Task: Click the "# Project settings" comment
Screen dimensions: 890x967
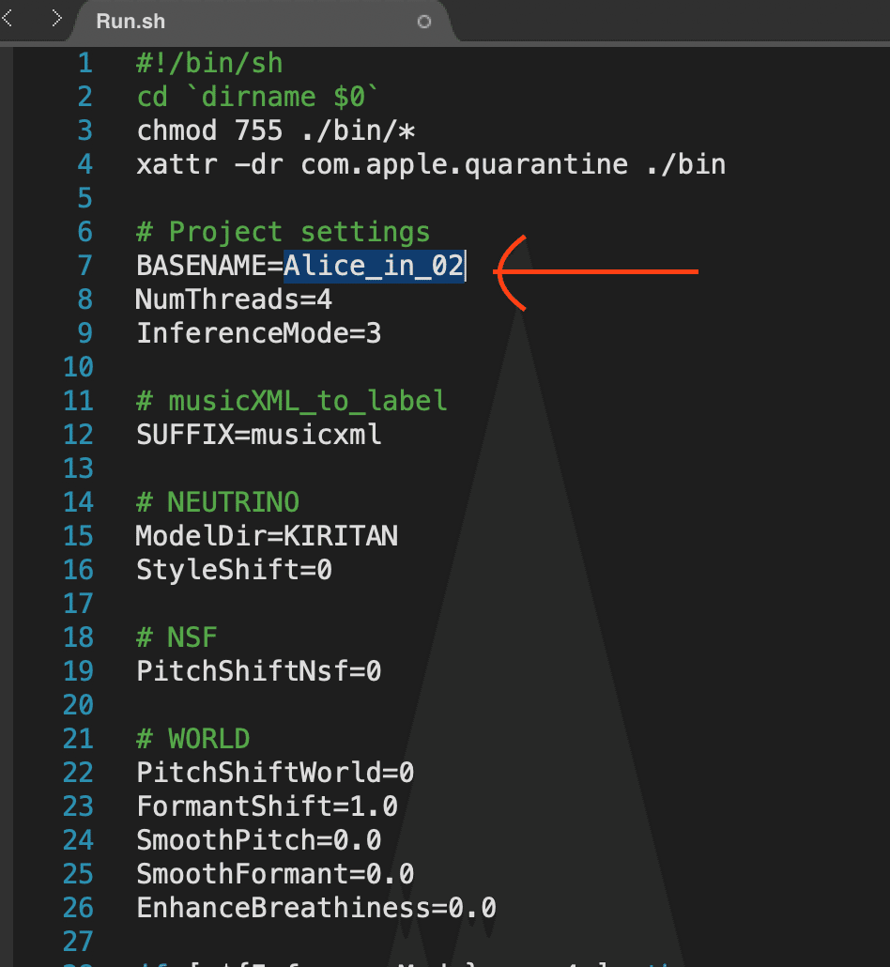Action: pos(284,232)
